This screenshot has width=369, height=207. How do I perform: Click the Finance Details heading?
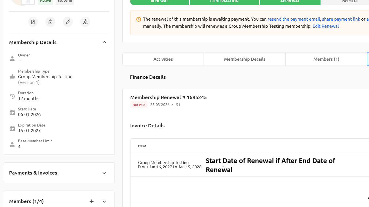pyautogui.click(x=148, y=77)
